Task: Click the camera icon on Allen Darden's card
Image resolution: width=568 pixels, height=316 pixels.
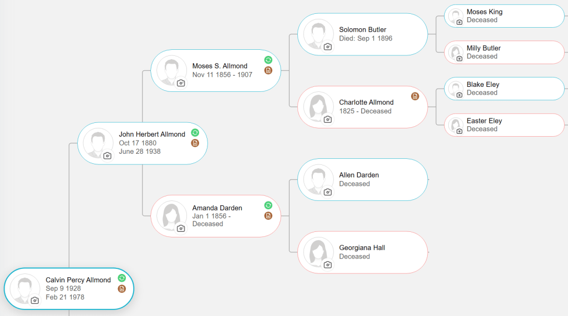Action: click(x=328, y=192)
